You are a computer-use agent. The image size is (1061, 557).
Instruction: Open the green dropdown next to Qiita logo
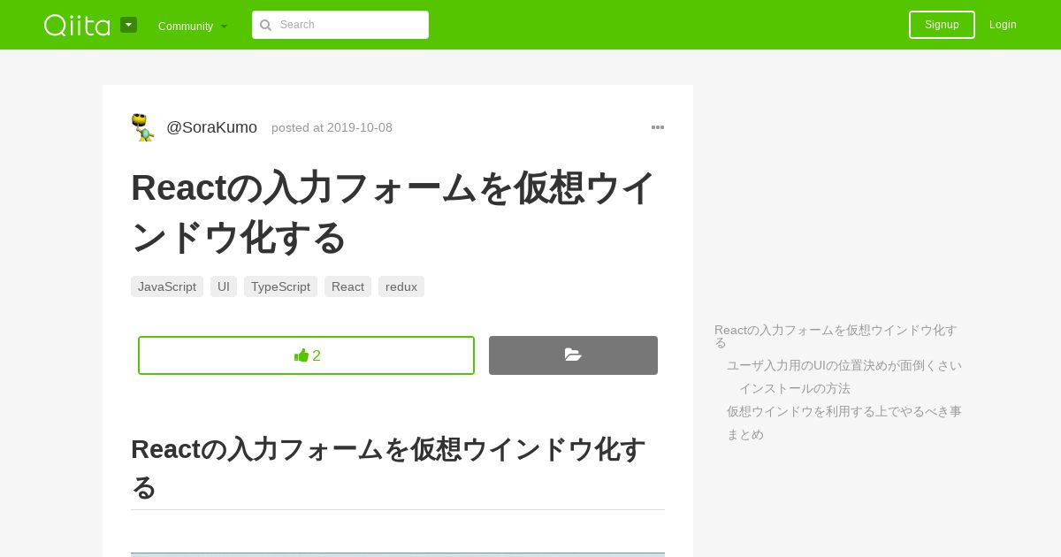click(x=128, y=25)
